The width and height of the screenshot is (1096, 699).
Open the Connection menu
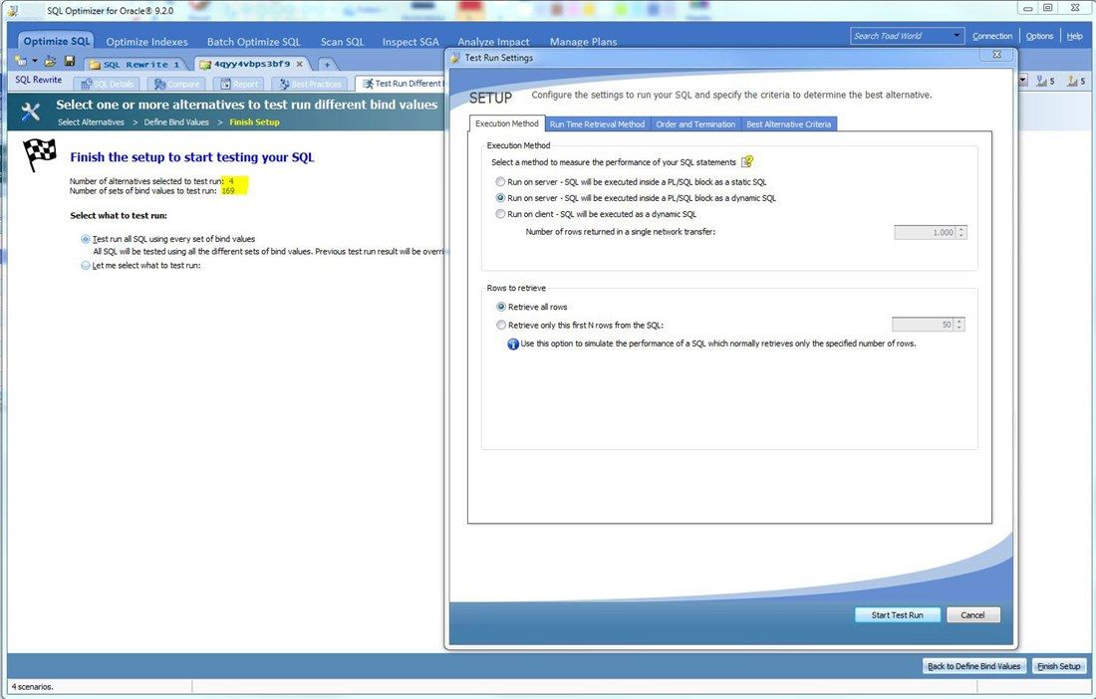991,36
